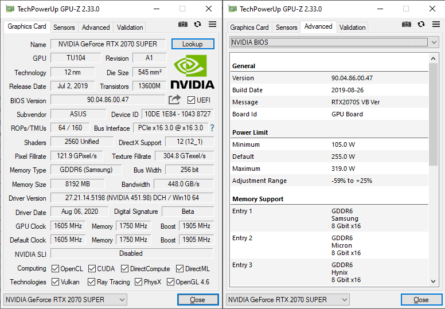This screenshot has width=445, height=309.
Task: Click the GPU field showing TU104
Action: click(x=76, y=58)
